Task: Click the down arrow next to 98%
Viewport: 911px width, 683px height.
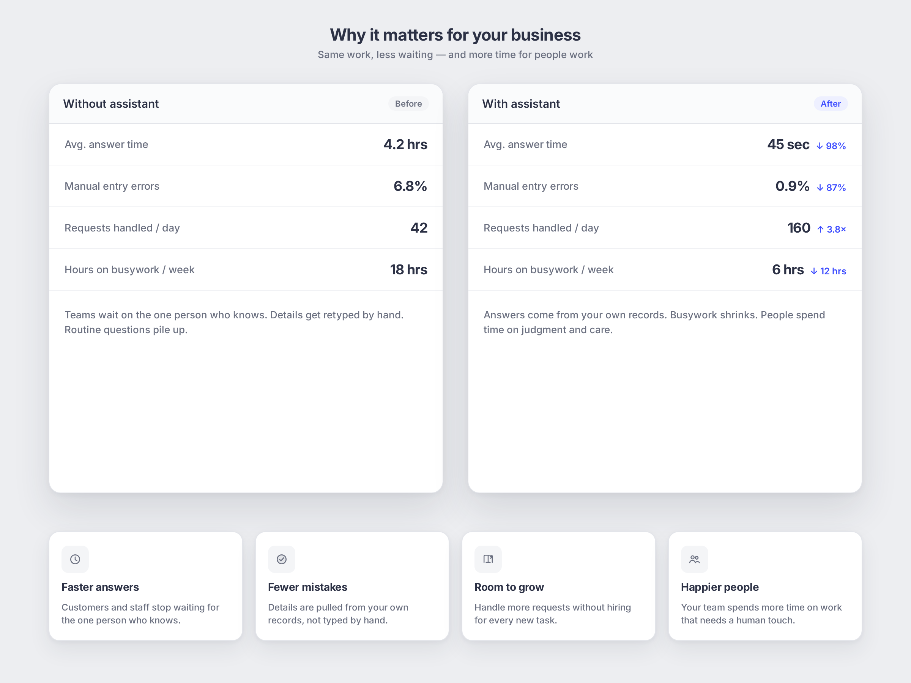Action: 820,146
